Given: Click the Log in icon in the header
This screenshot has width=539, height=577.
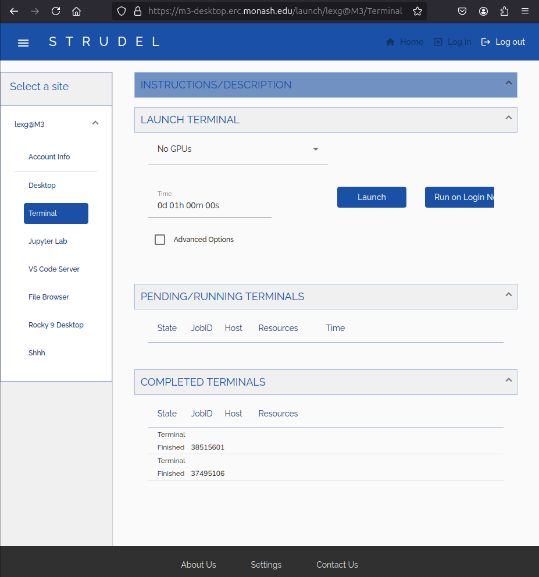Looking at the screenshot, I should pyautogui.click(x=437, y=41).
